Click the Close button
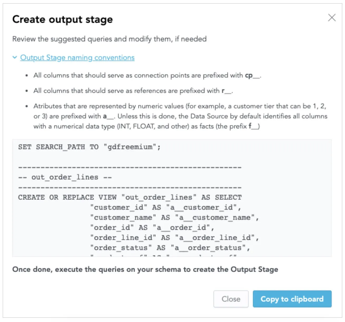 tap(231, 299)
